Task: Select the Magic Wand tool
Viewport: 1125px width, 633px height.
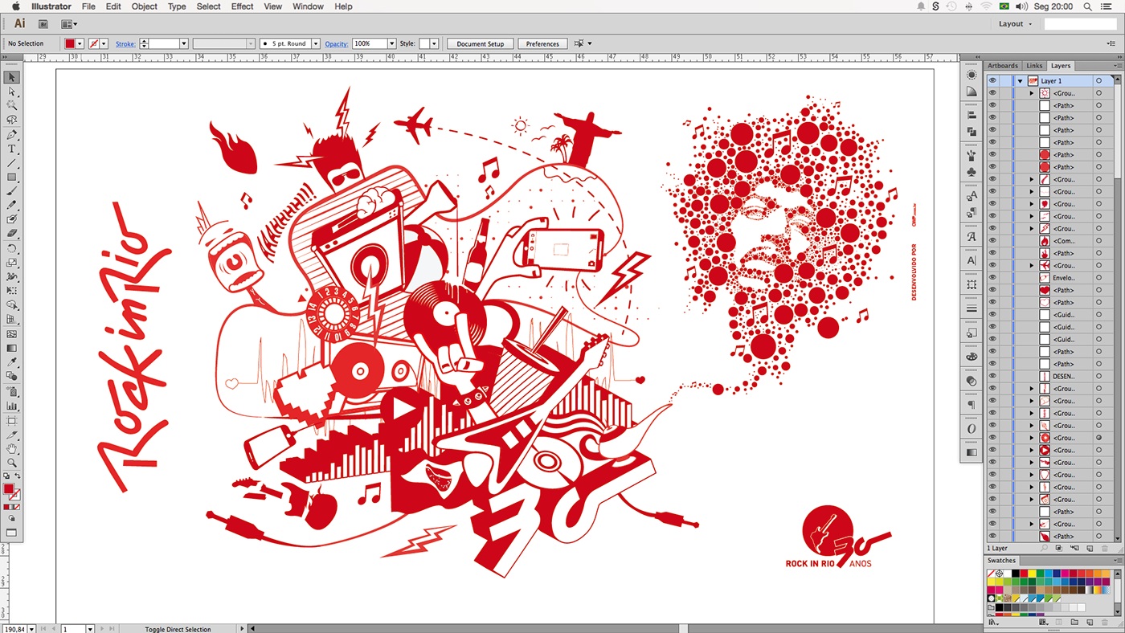Action: (12, 104)
